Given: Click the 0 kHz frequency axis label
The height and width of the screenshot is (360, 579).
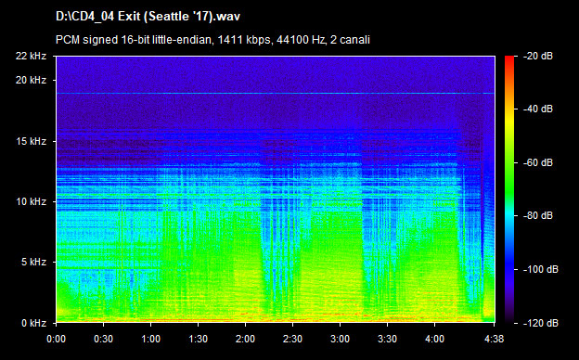Looking at the screenshot, I should 33,323.
